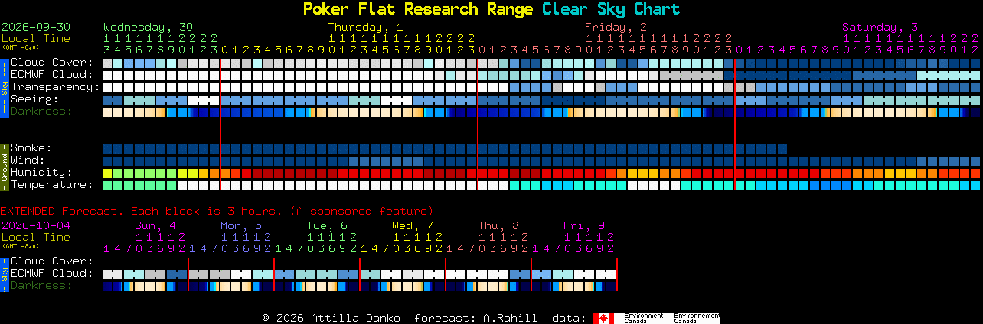This screenshot has width=983, height=324.
Task: Click the Thu, 8 extended day header
Action: [x=498, y=225]
